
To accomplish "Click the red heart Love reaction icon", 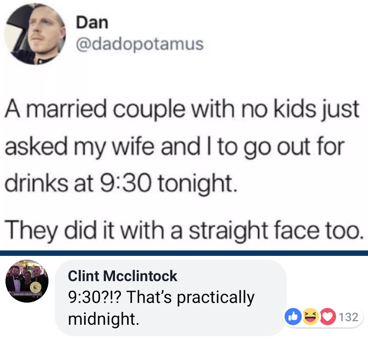I will 328,317.
